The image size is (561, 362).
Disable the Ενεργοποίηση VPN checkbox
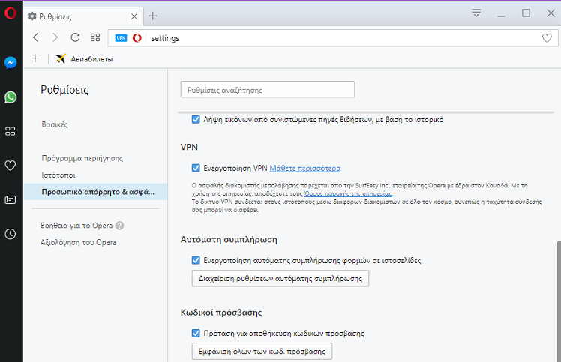pos(196,169)
